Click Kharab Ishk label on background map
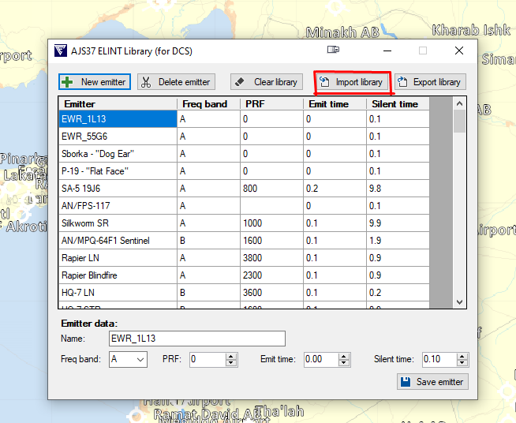Image resolution: width=516 pixels, height=423 pixels. coord(471,30)
